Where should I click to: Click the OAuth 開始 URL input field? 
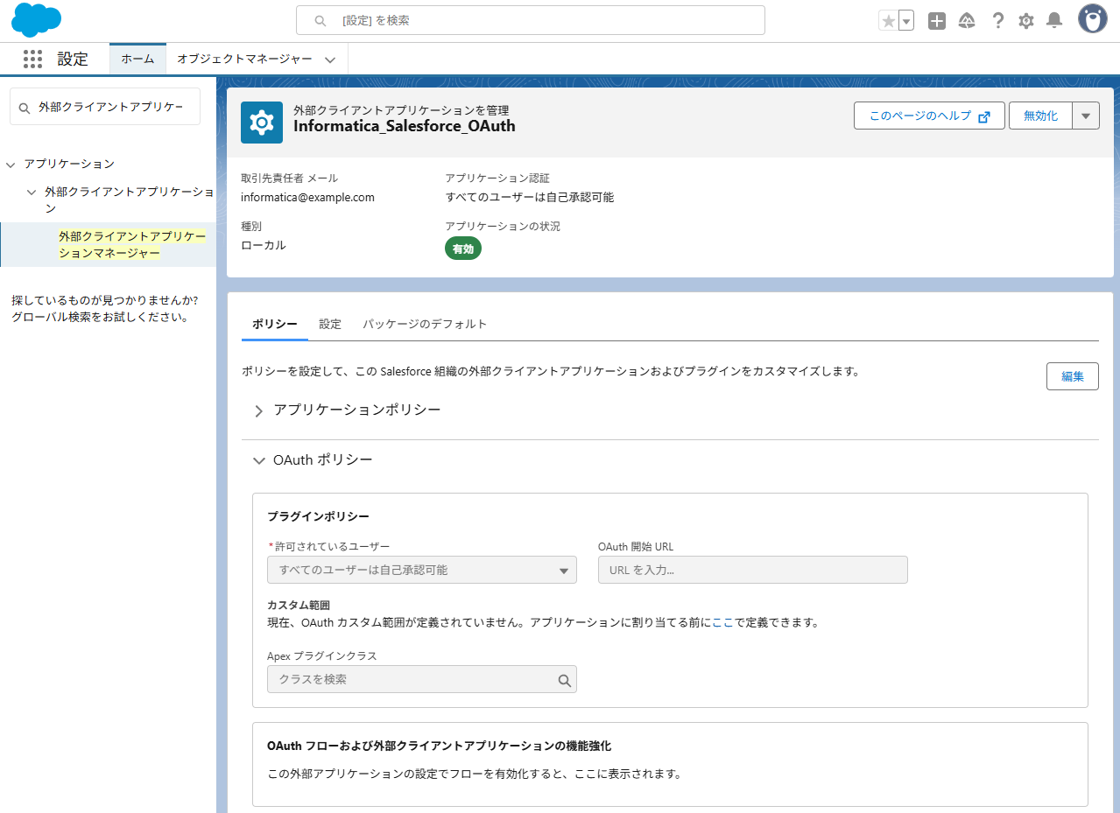point(753,570)
